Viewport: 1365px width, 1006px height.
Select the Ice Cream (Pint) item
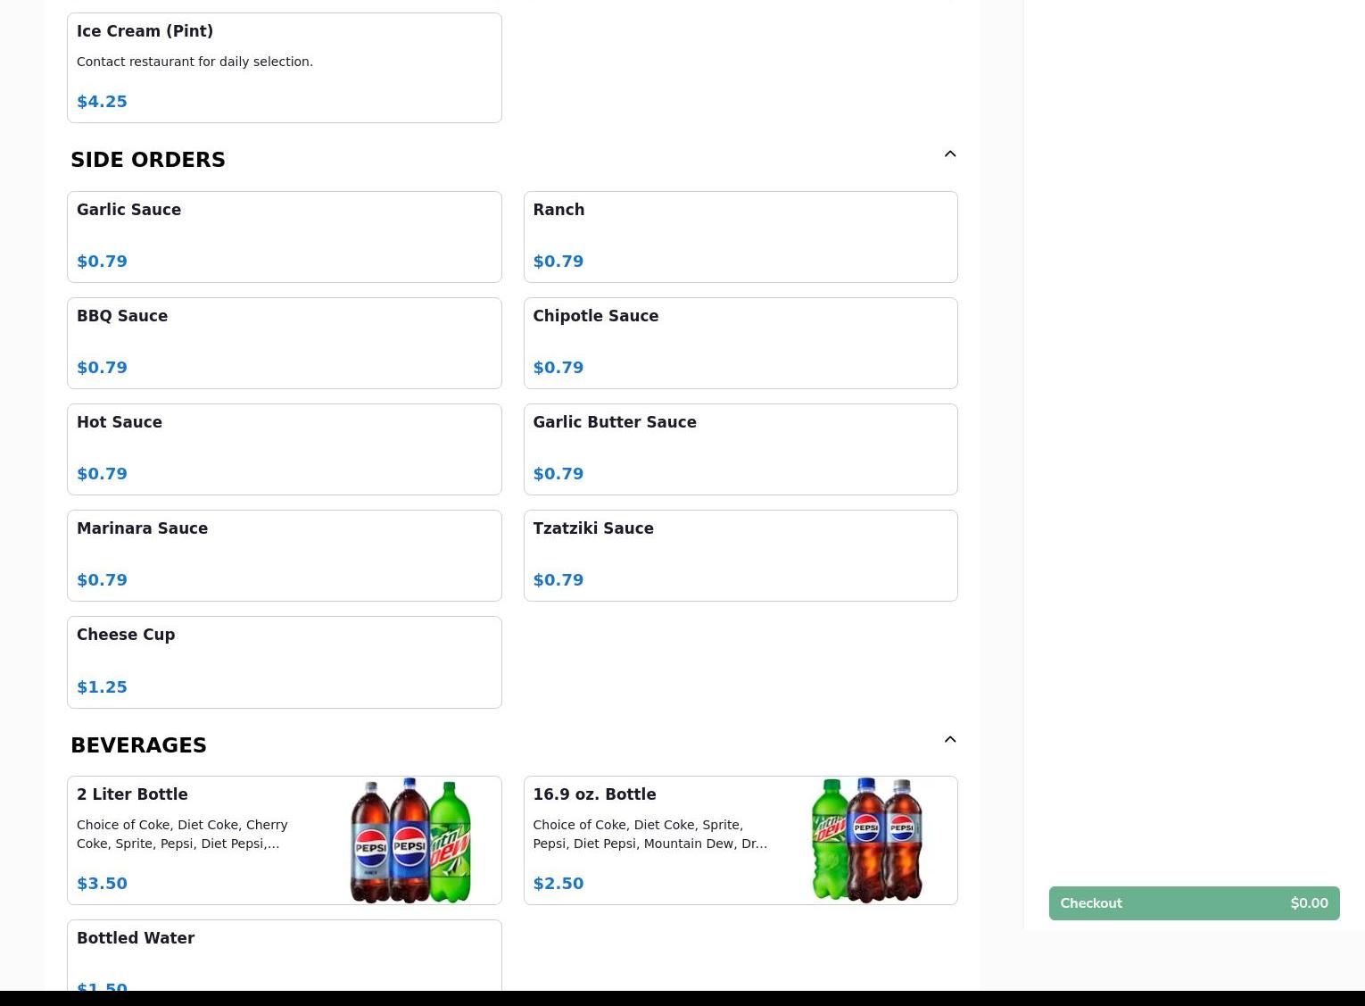[285, 68]
